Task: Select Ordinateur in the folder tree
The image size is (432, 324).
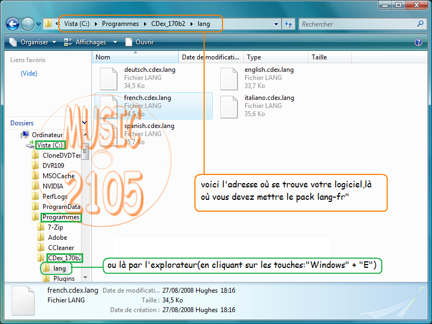Action: (47, 134)
